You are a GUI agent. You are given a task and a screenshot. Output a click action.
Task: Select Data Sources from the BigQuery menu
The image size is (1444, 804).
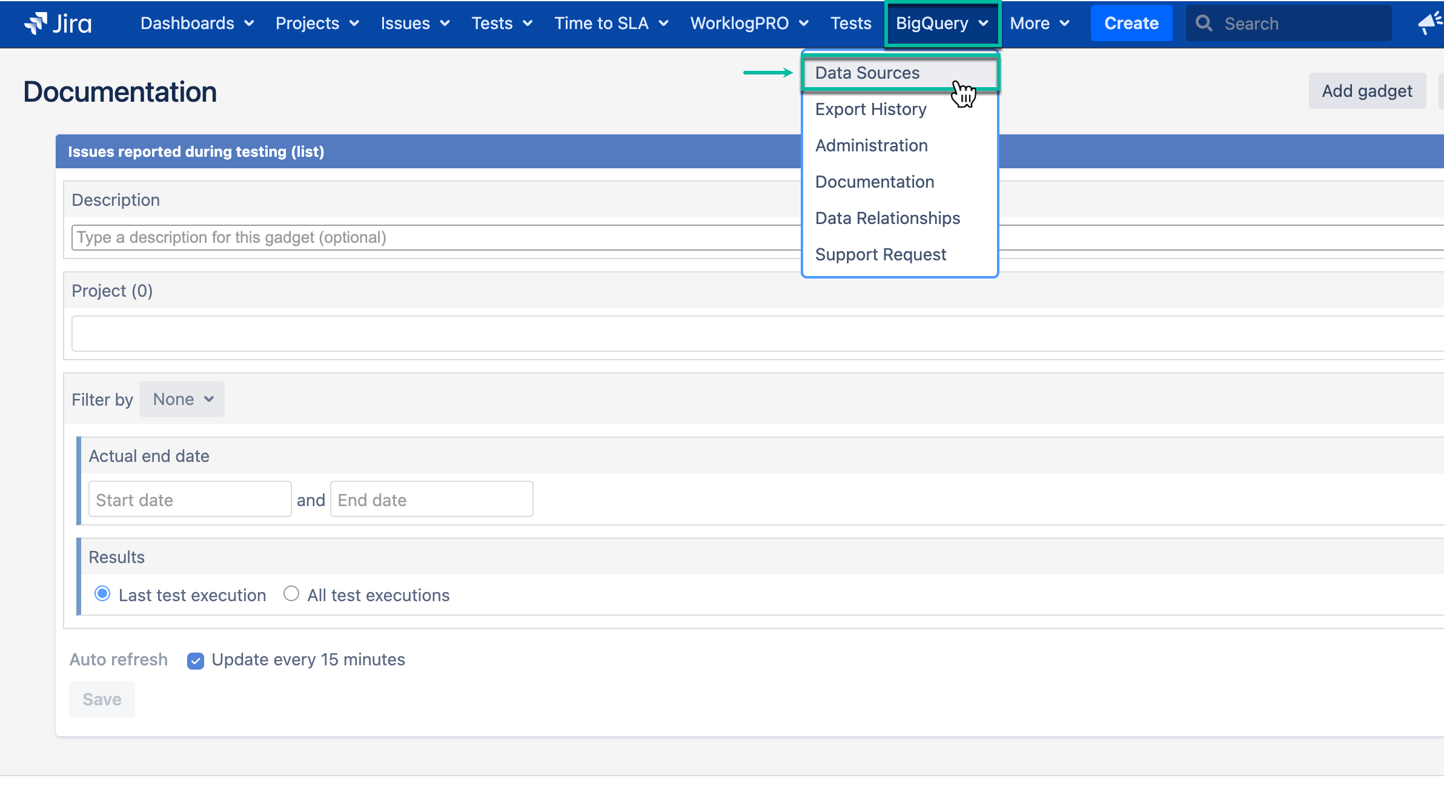coord(867,72)
